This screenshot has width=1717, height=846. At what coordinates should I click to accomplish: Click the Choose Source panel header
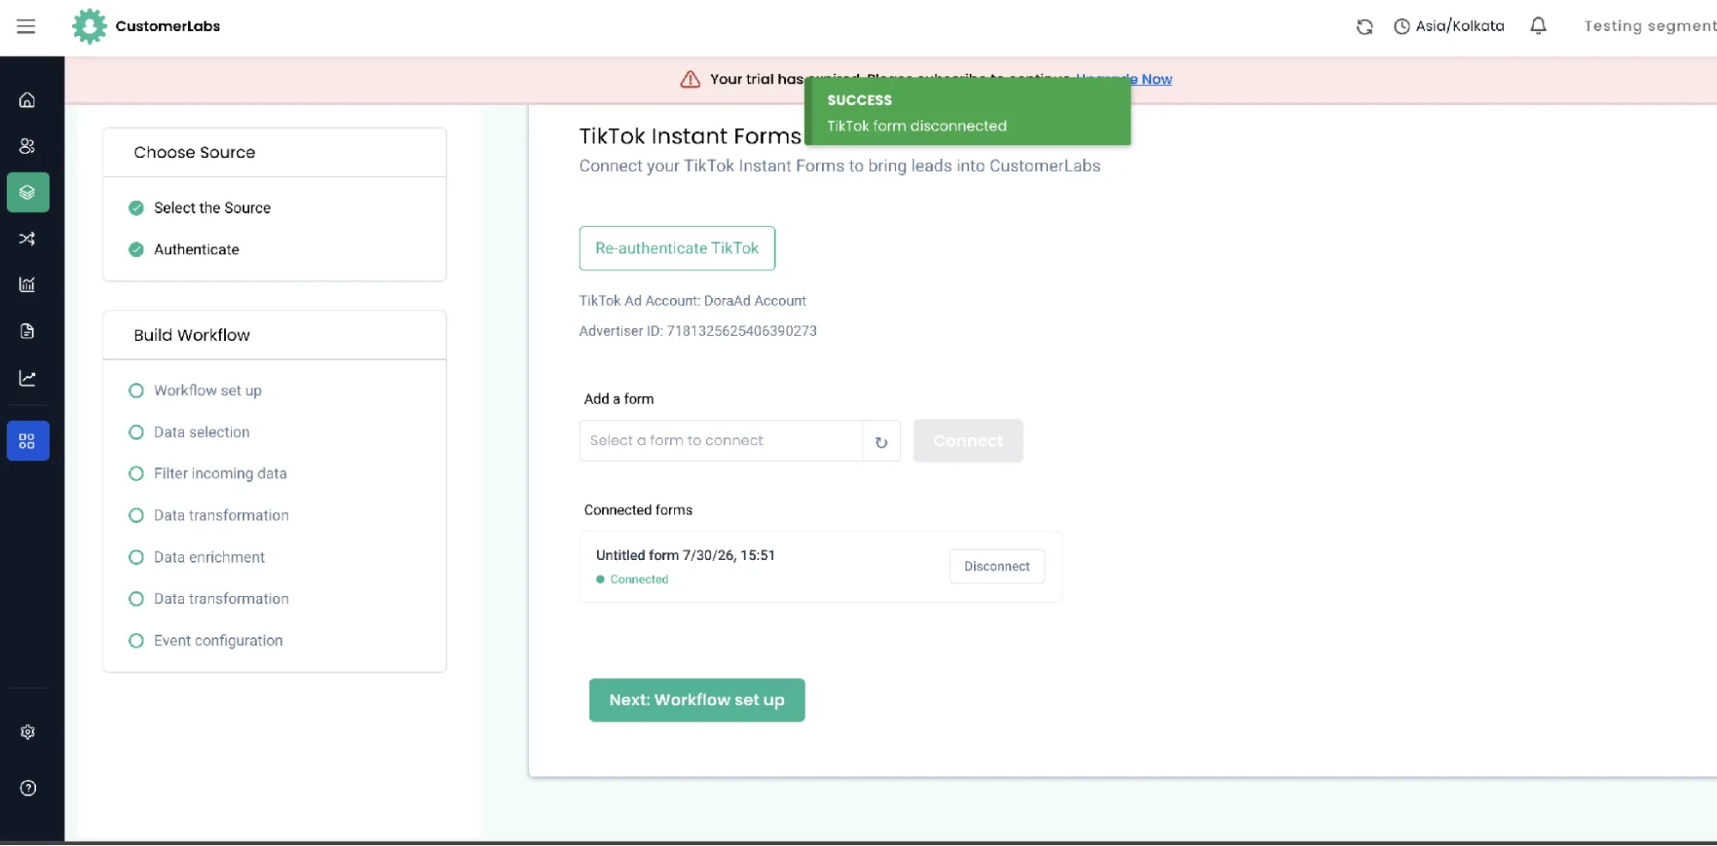[274, 153]
